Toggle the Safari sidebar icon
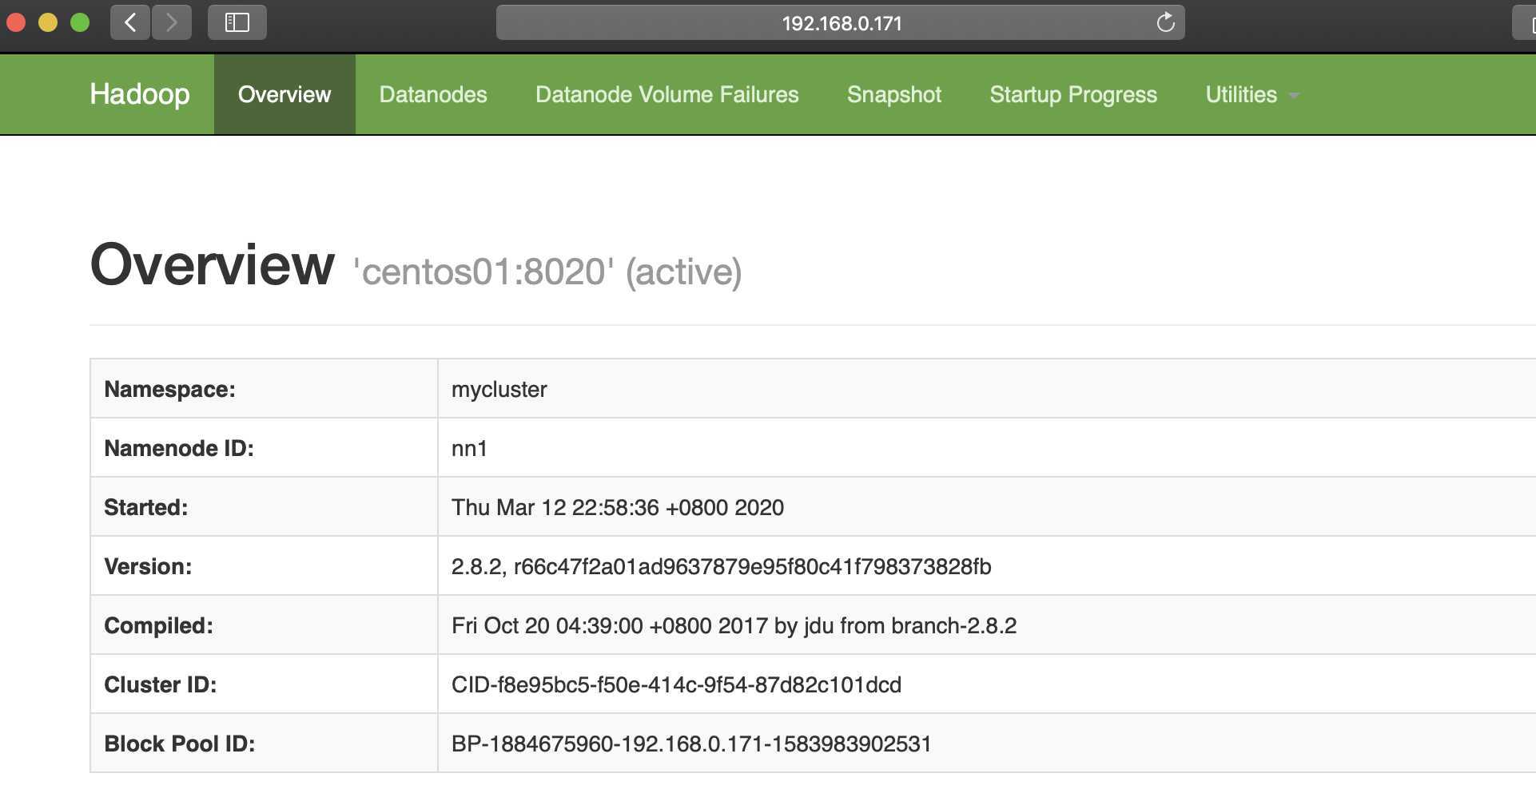The image size is (1536, 805). (237, 22)
